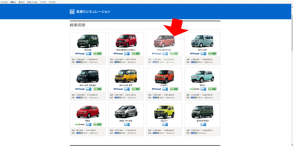Click the hybrid badge under スペーシア ギア

click(118, 89)
